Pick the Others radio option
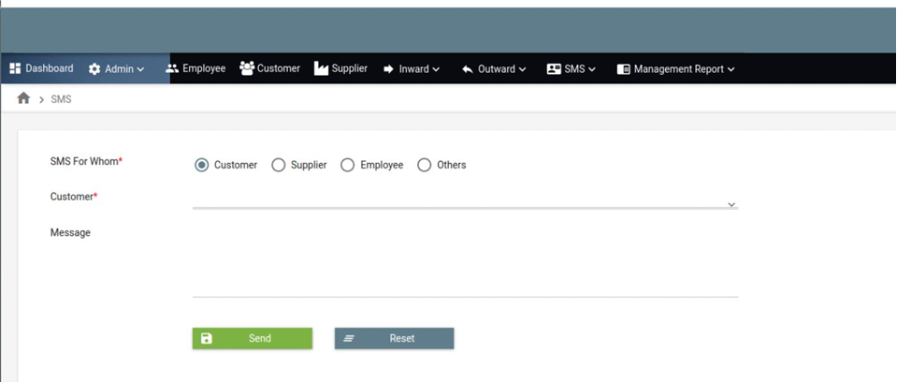 (424, 165)
